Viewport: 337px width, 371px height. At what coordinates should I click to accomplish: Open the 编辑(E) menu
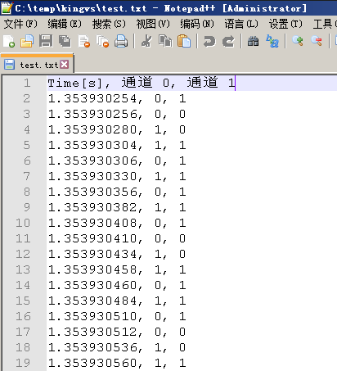pyautogui.click(x=65, y=24)
